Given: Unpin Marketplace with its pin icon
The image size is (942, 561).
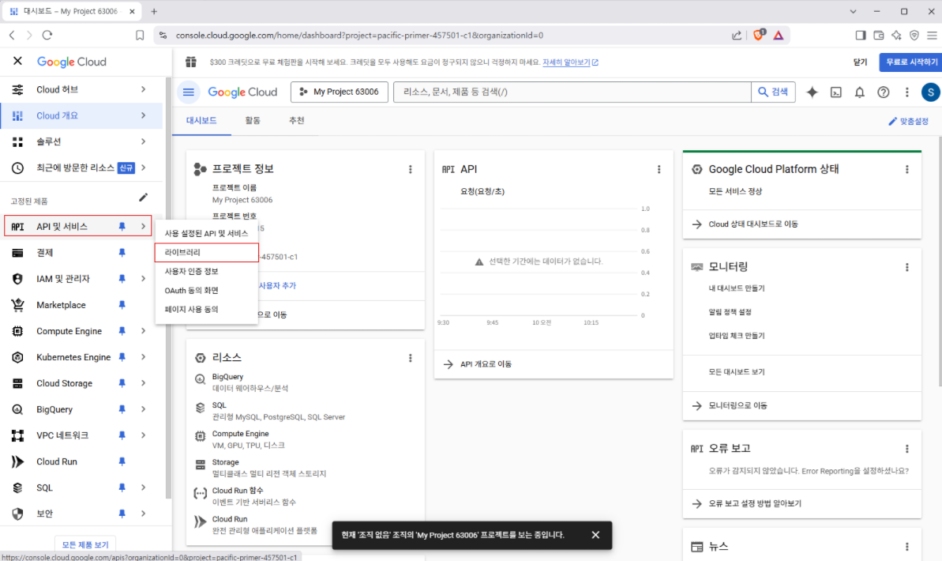Looking at the screenshot, I should 122,305.
